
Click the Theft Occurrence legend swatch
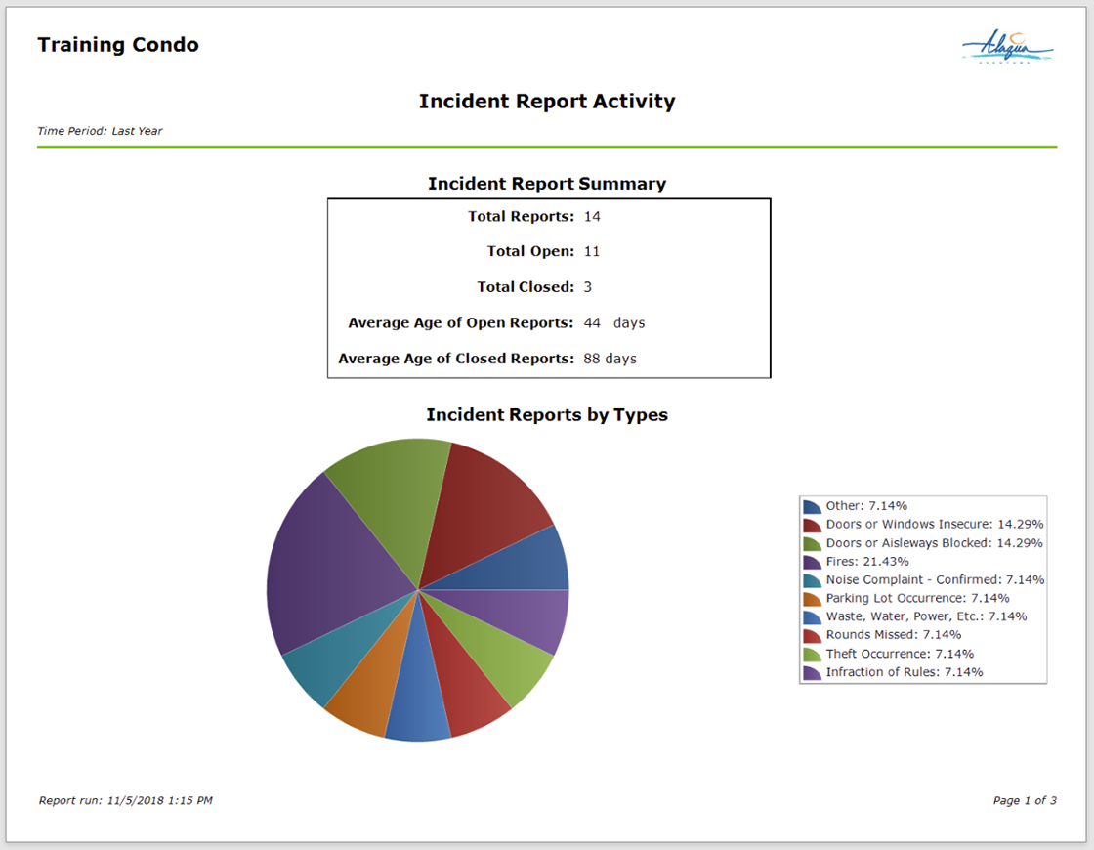[812, 654]
